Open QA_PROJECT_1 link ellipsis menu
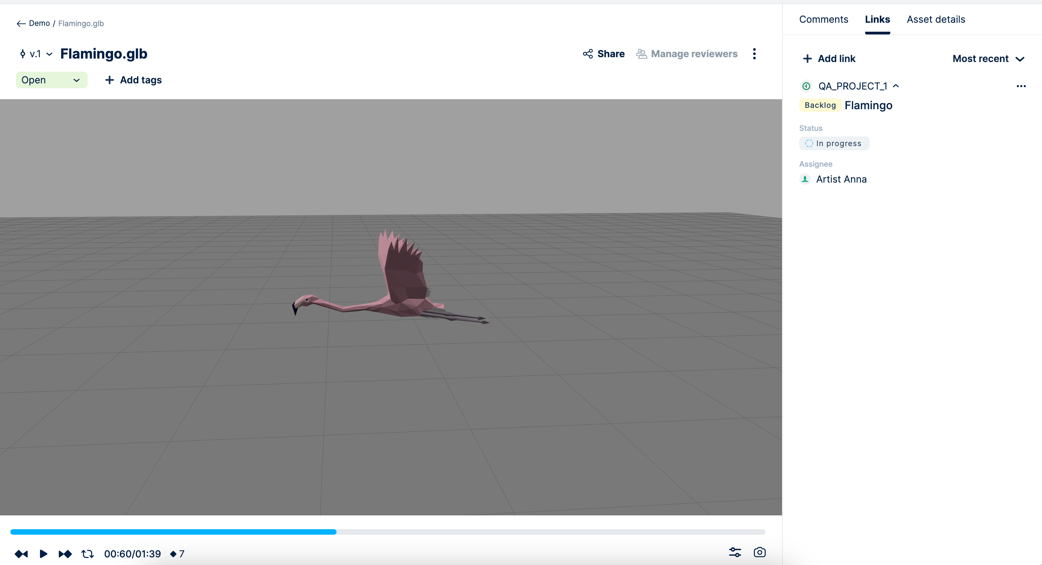 click(x=1021, y=86)
